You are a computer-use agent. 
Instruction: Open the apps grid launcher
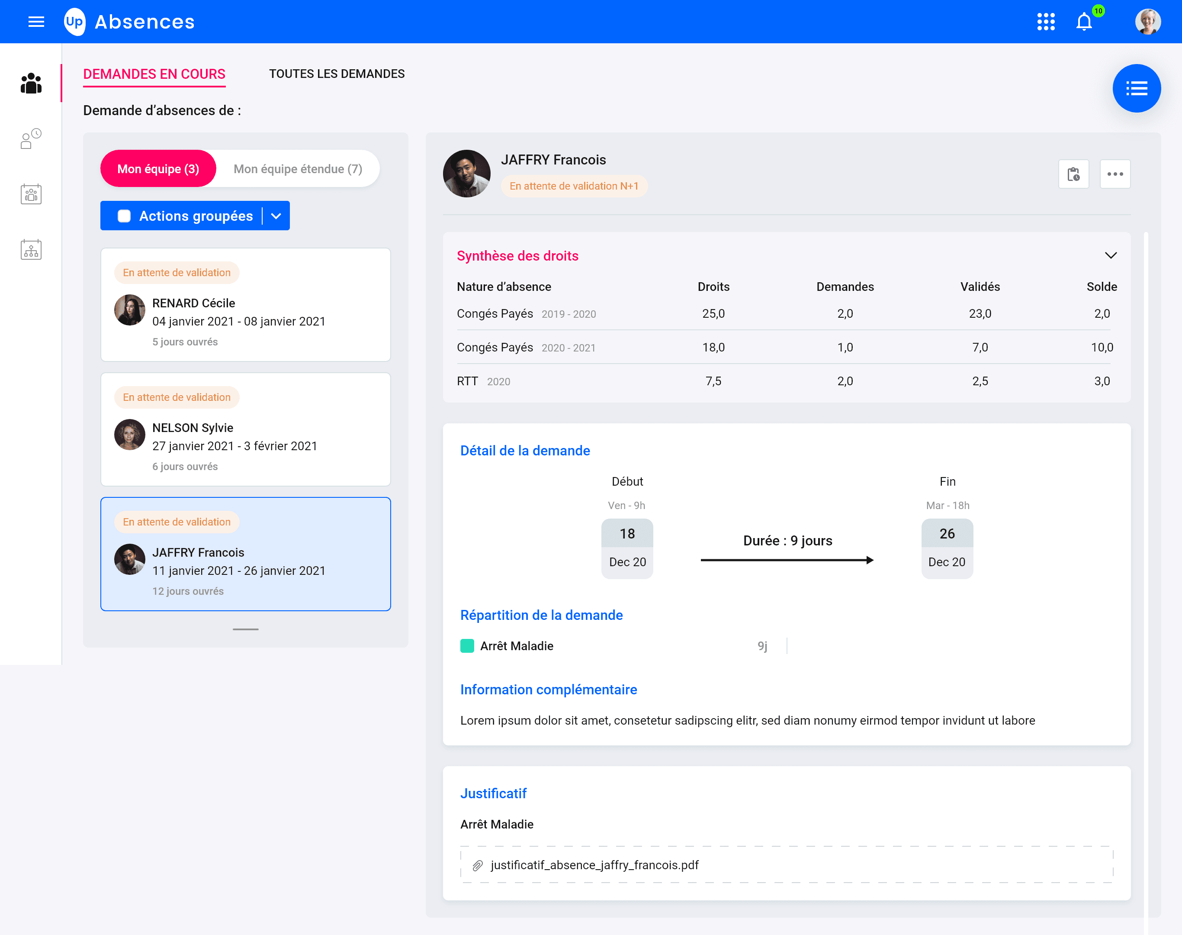1046,22
